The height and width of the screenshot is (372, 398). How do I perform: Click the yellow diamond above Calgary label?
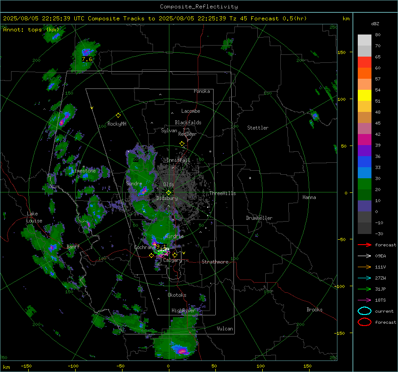[x=175, y=255]
